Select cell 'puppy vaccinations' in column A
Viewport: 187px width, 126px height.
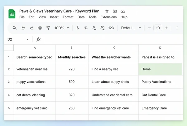(35, 82)
